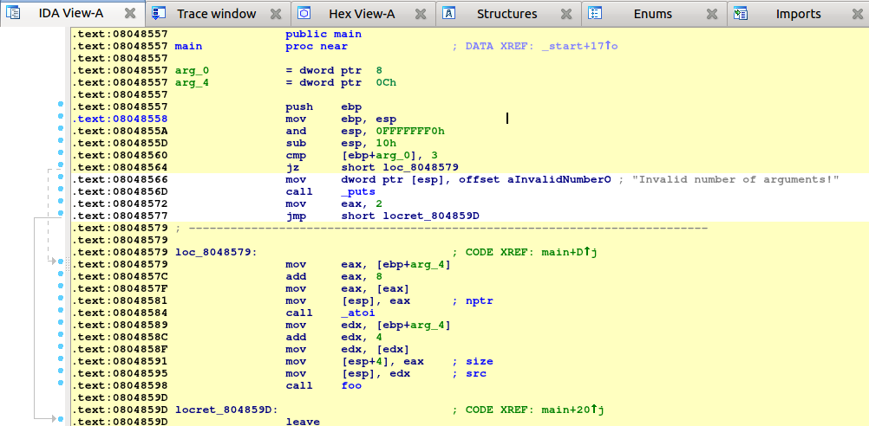Follow the foo call target

tap(351, 385)
